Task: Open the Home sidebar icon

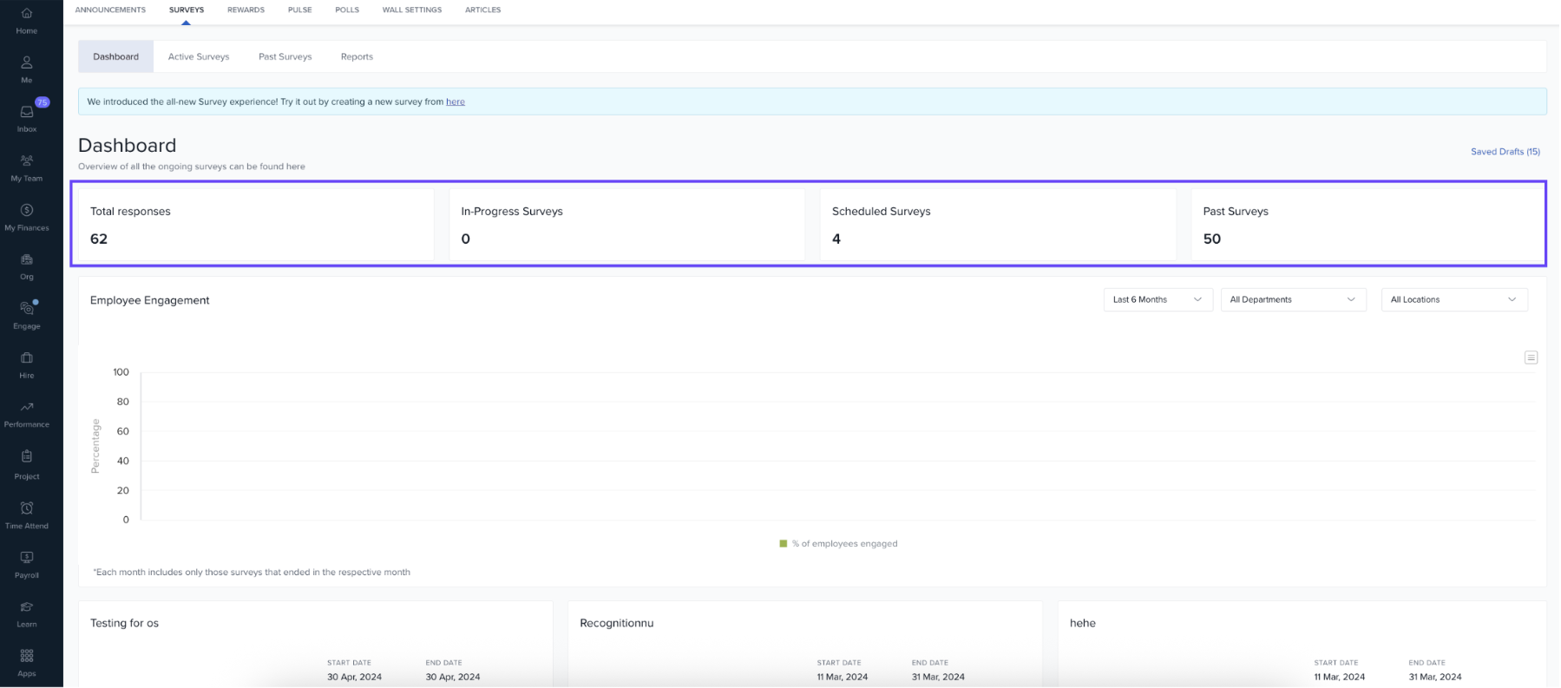Action: pos(27,21)
